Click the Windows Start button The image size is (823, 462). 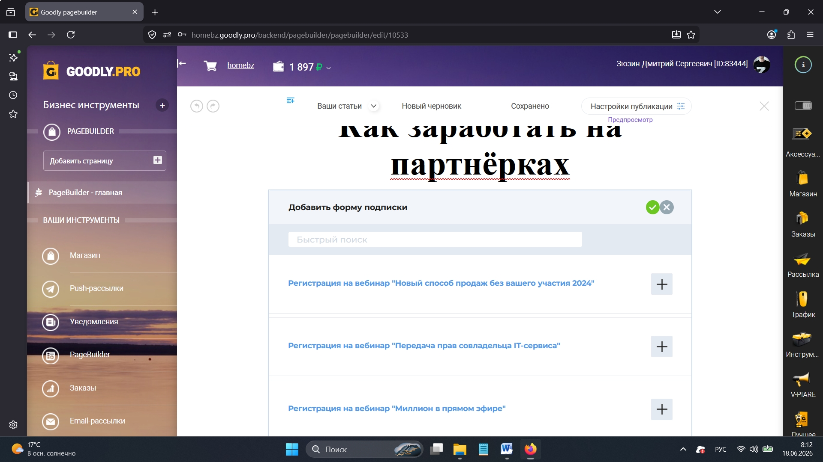click(x=292, y=449)
